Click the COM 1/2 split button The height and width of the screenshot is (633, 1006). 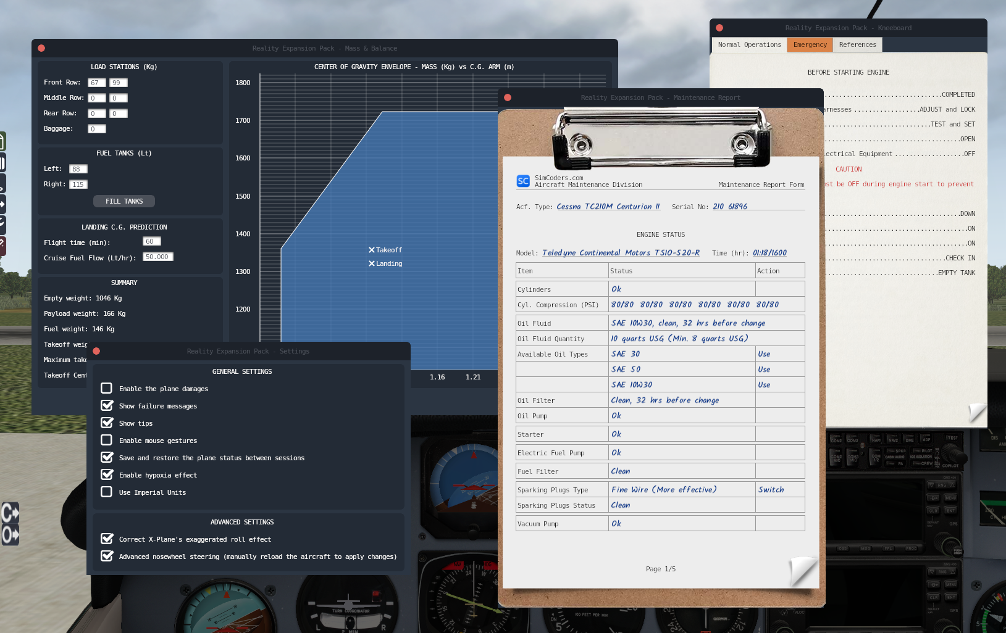tap(875, 457)
